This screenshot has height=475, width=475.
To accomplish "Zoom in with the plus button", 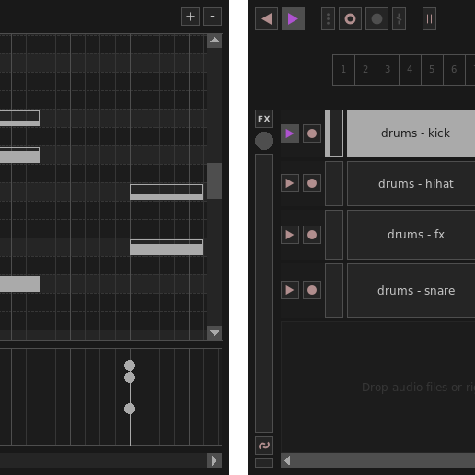I will pyautogui.click(x=191, y=17).
